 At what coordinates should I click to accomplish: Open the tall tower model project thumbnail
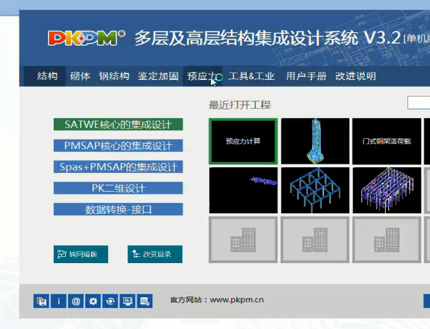[x=315, y=142]
